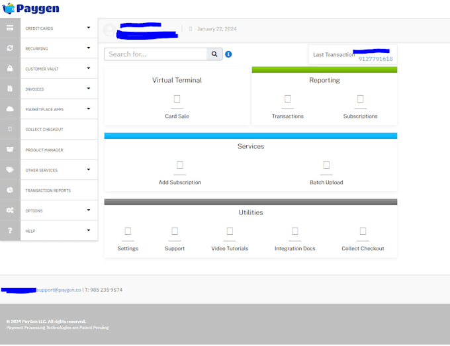450x346 pixels.
Task: Click the Recurring refresh-arrows sidebar icon
Action: [x=10, y=48]
